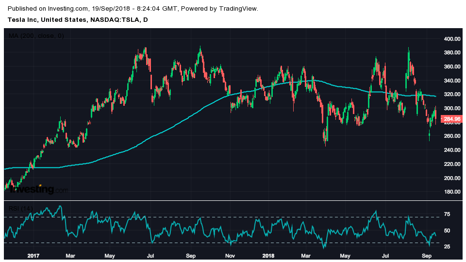Click the Tesla Inc chart title text
Image resolution: width=466 pixels, height=262 pixels.
pyautogui.click(x=78, y=20)
